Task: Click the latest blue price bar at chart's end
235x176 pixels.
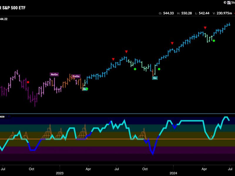Action: 229,25
